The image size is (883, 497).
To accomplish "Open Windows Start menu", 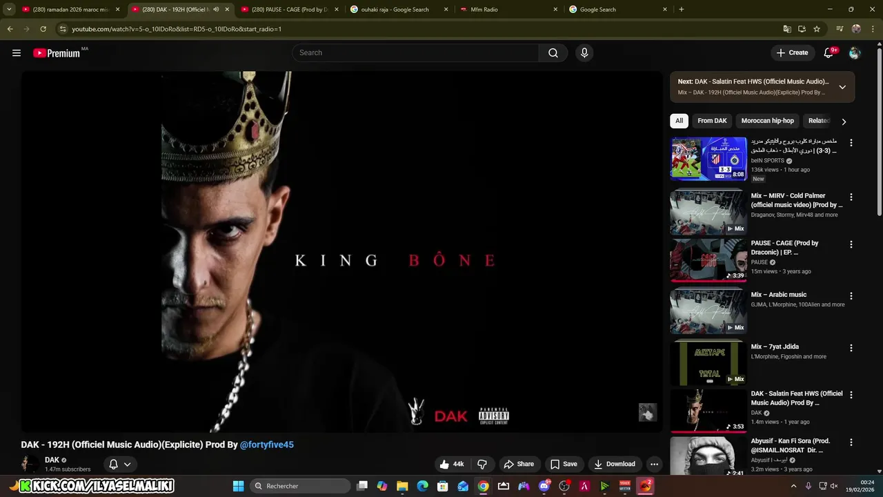I will [238, 486].
